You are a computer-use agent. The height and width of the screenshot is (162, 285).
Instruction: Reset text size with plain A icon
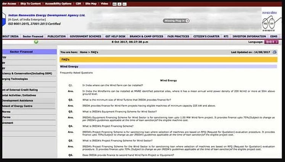pos(119,4)
